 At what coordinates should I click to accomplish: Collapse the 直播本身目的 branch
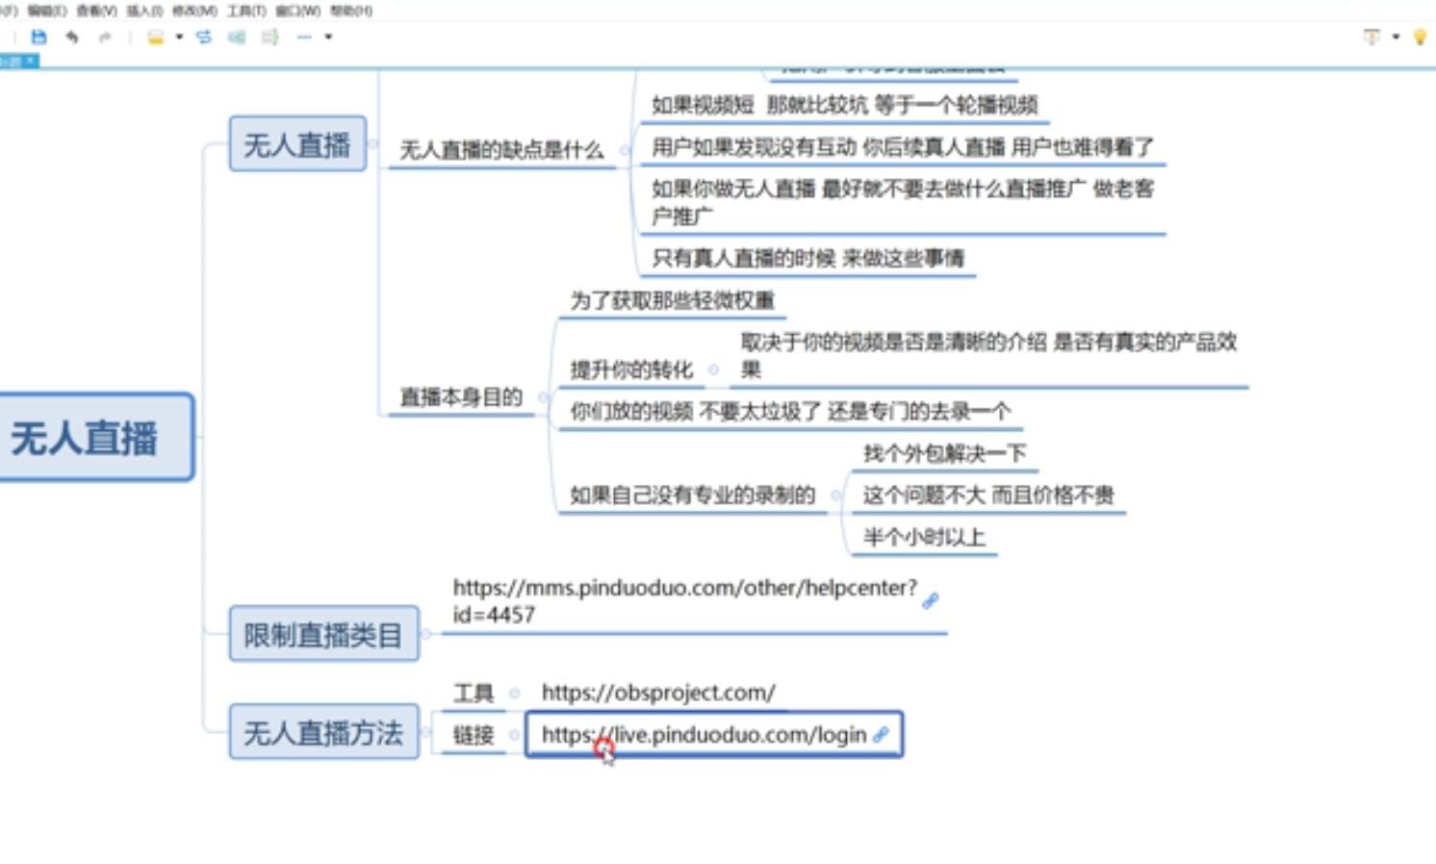tap(544, 397)
